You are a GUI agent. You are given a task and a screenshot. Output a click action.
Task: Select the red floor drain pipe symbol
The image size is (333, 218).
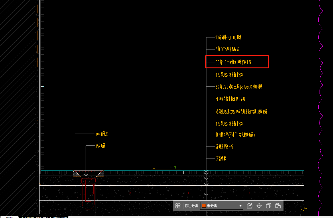click(x=88, y=189)
